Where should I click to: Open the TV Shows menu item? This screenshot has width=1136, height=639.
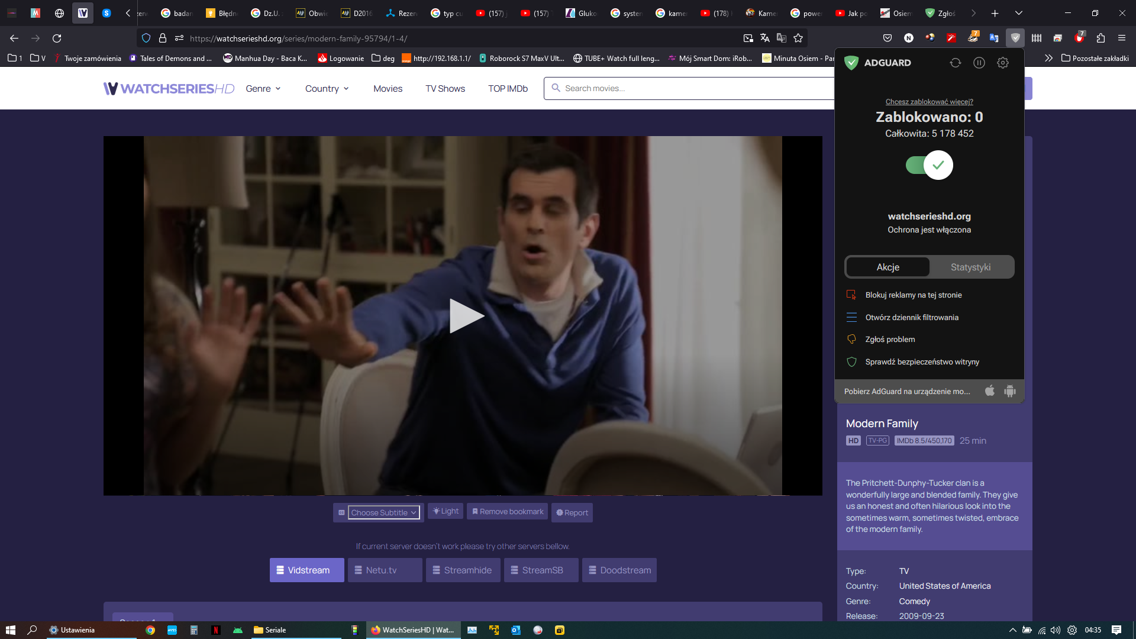[x=445, y=89]
